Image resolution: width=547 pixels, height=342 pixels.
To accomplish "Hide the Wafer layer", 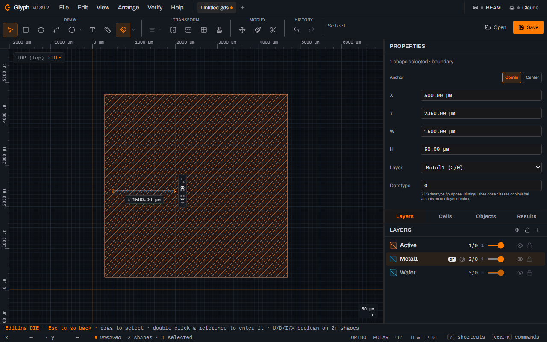I will coord(520,273).
